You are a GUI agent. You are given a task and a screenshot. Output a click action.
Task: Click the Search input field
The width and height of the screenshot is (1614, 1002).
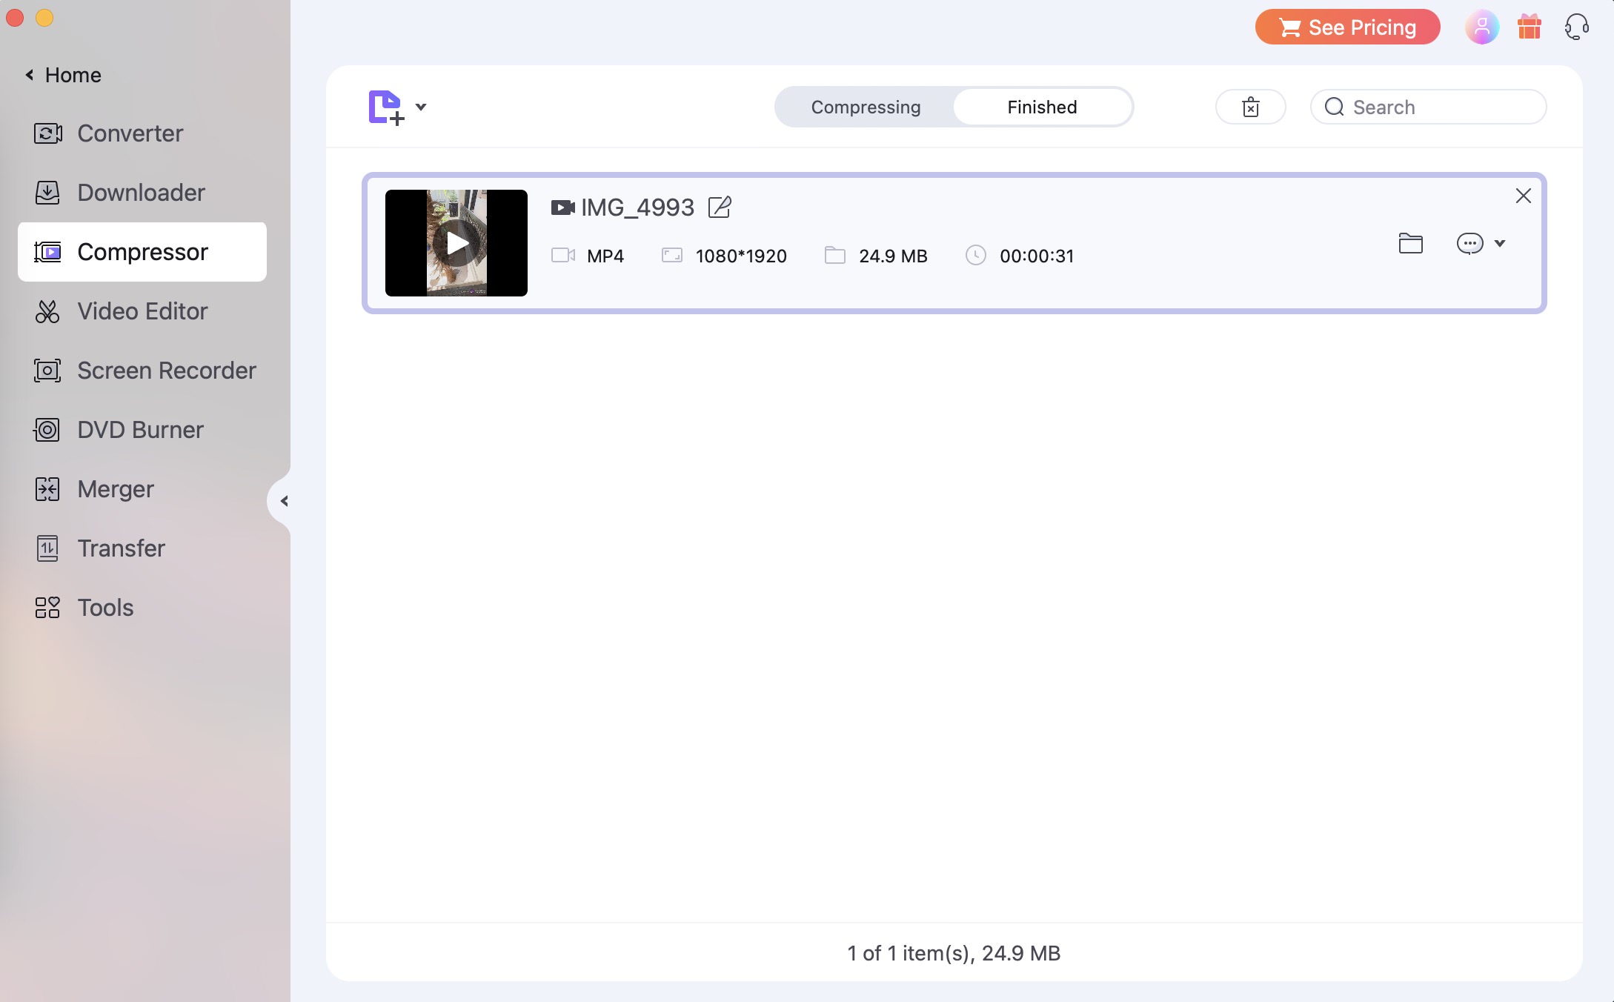1428,107
